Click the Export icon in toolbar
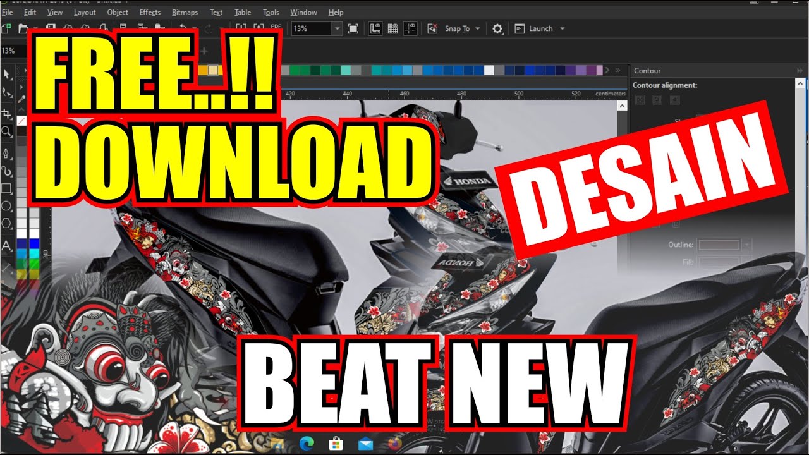Screen dimensions: 809x455 tap(258, 28)
